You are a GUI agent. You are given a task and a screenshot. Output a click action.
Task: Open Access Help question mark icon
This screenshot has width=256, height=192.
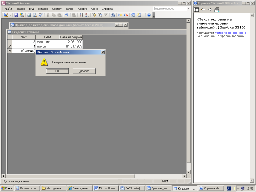tap(149, 15)
